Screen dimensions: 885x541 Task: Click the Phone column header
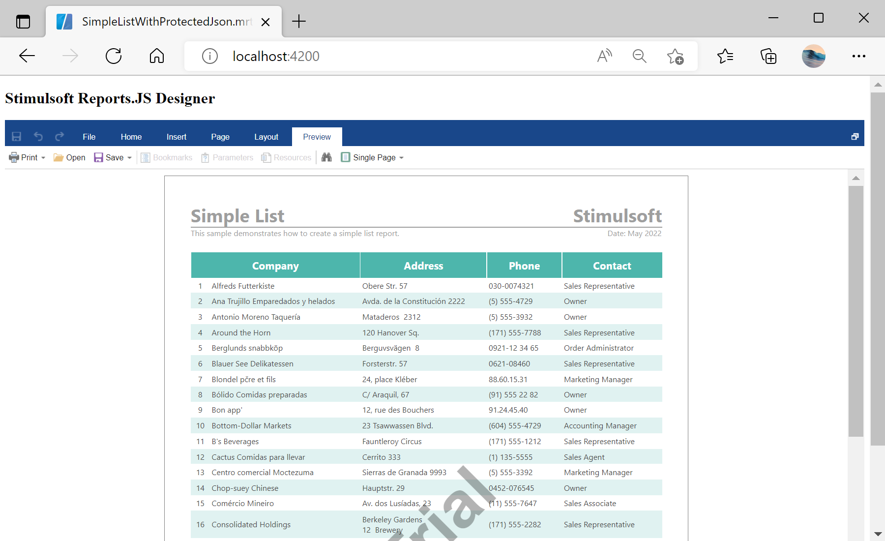click(524, 266)
